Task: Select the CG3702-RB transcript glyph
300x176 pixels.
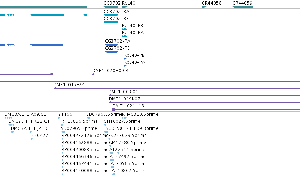Action: coord(111,22)
